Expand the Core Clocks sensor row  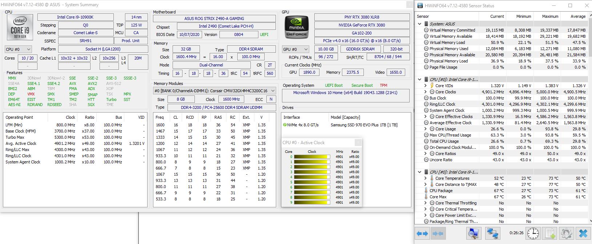tap(426, 92)
